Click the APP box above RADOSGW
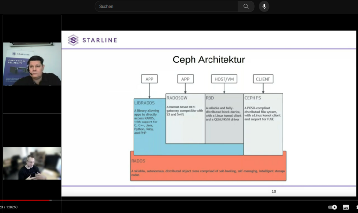Screen dimensions: 358x213 click(185, 79)
